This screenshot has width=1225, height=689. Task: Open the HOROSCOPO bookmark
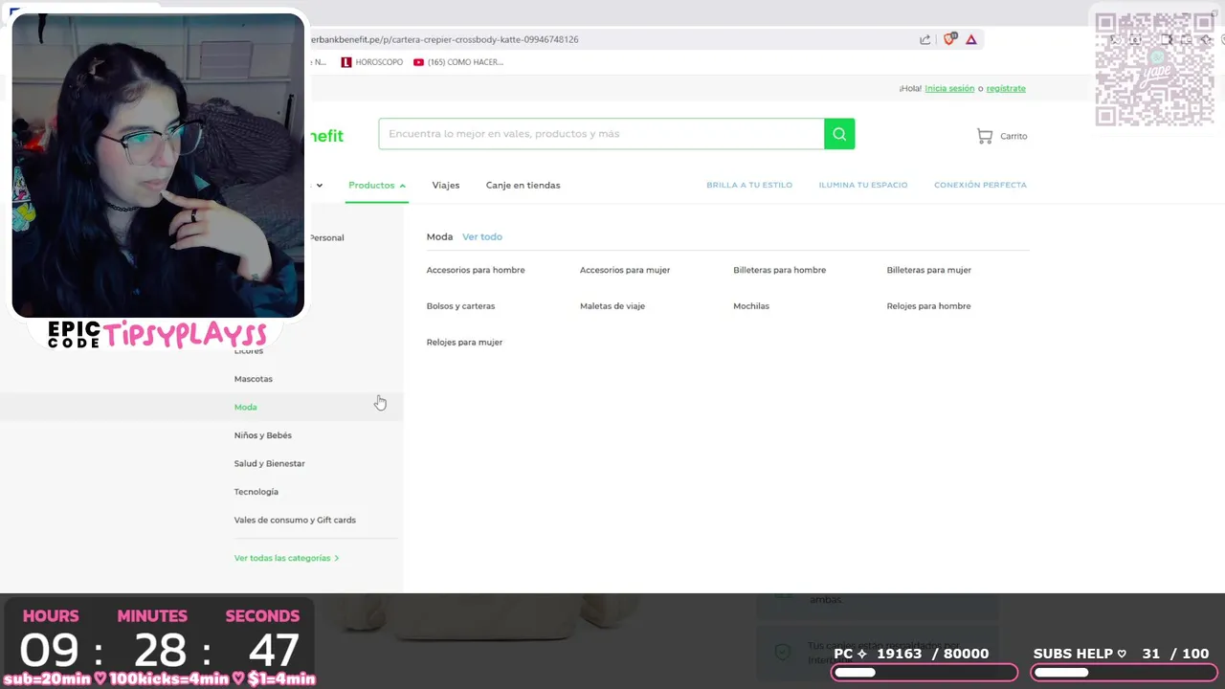pos(372,62)
